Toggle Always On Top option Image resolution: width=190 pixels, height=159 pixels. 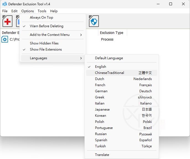53,18
